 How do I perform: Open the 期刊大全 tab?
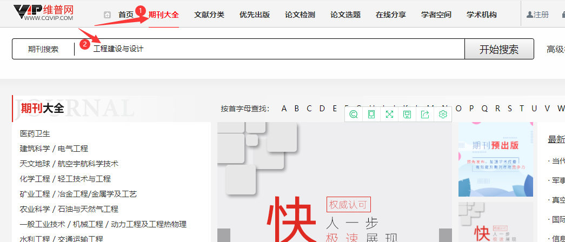click(163, 15)
